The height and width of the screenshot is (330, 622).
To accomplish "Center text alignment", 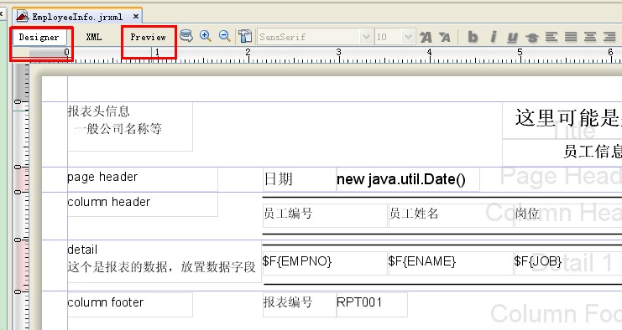I will click(590, 37).
